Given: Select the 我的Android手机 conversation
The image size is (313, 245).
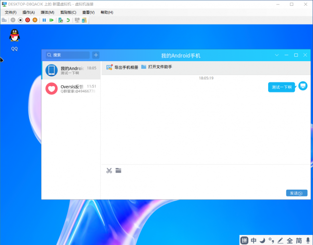Looking at the screenshot, I should [x=71, y=70].
